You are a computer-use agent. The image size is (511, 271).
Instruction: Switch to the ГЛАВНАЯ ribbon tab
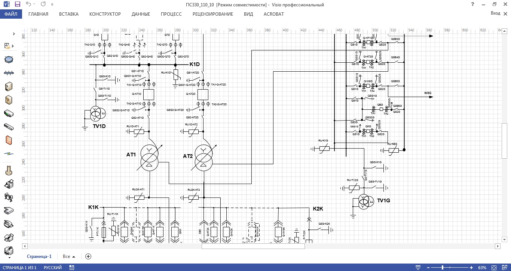pos(38,14)
